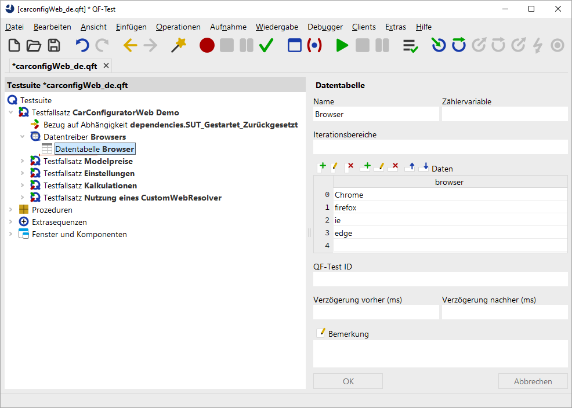Expand the Prozeduren node
The height and width of the screenshot is (408, 572).
tap(11, 210)
